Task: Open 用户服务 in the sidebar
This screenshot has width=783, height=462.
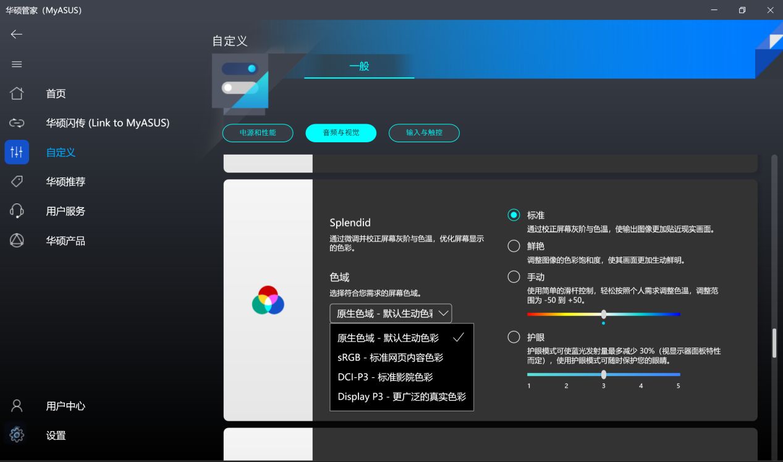Action: coord(66,211)
